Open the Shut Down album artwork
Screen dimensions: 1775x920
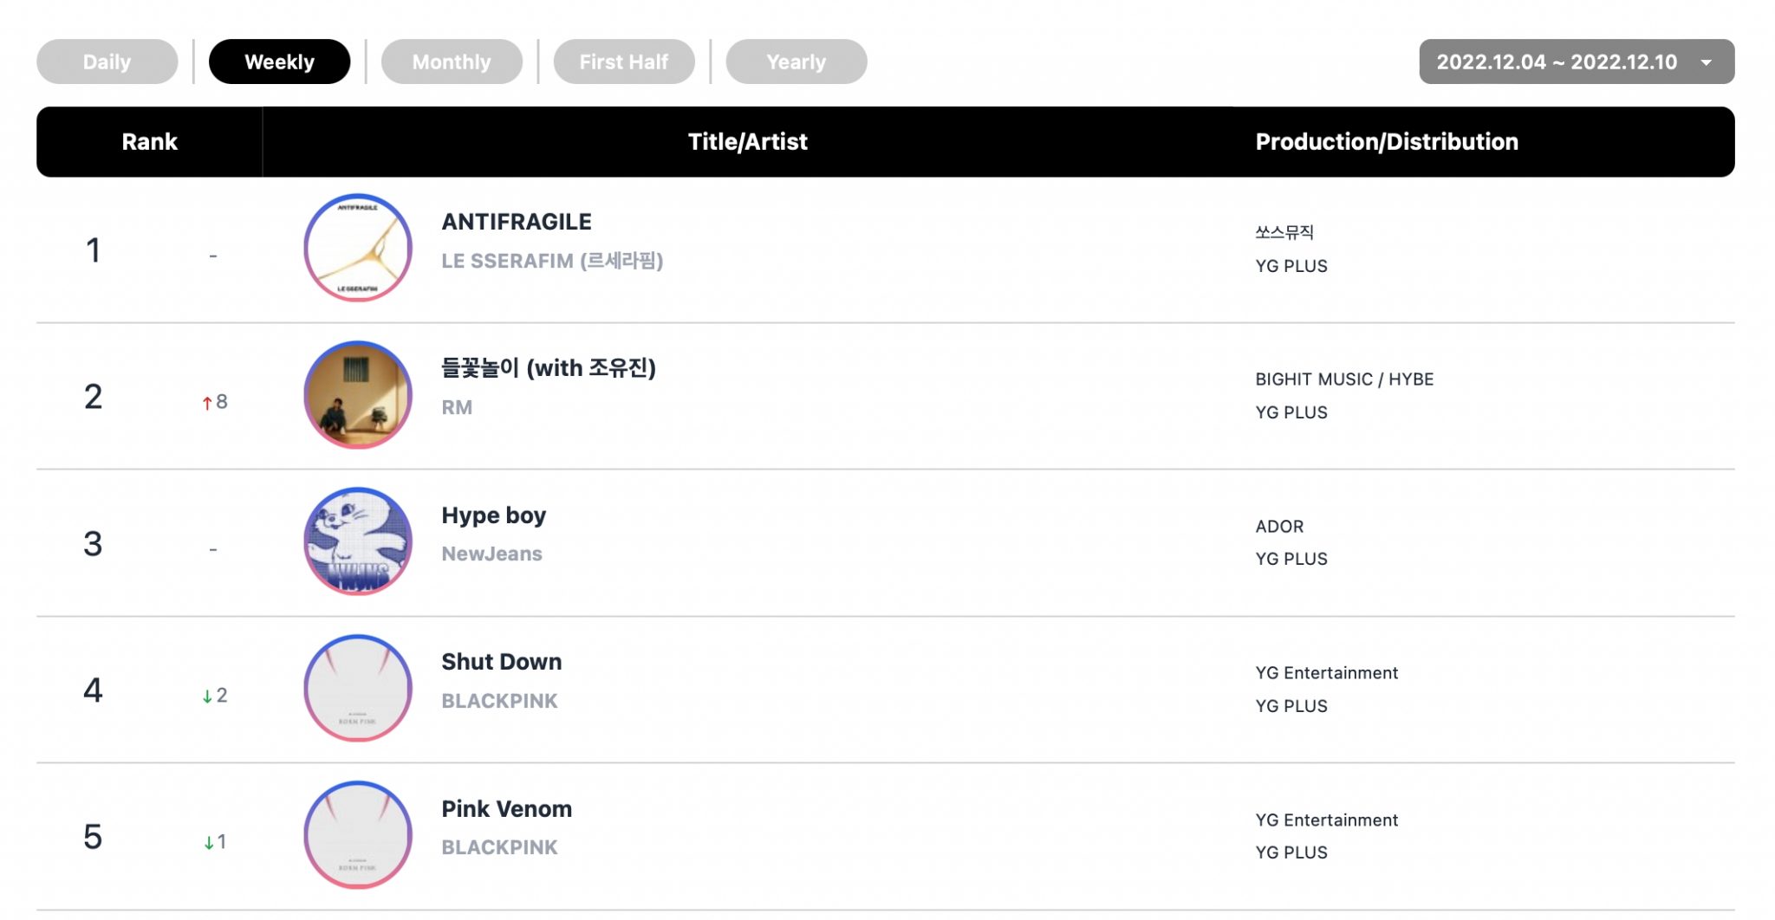(356, 687)
